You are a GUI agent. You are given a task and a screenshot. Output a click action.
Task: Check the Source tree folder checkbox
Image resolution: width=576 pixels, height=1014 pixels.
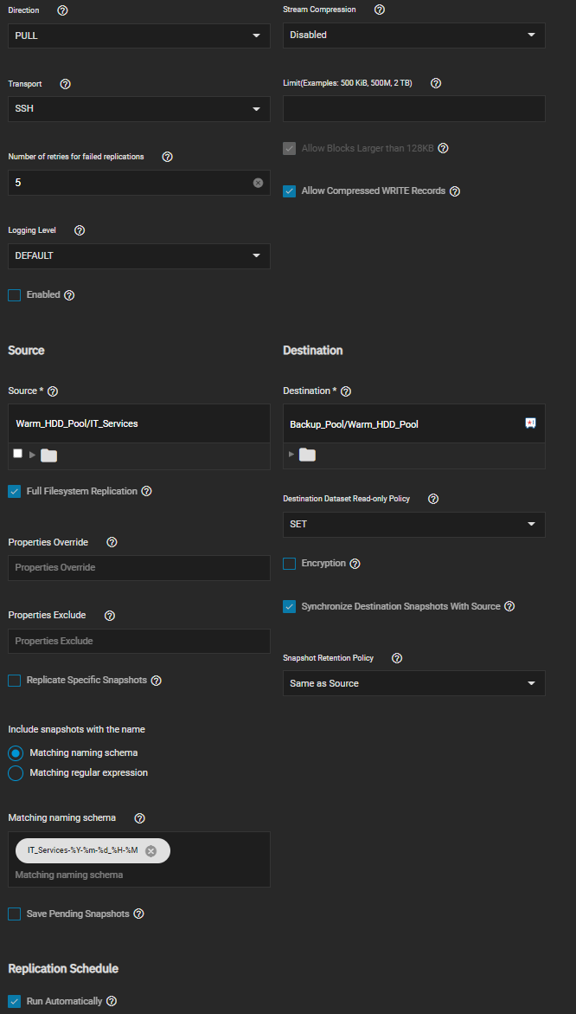pyautogui.click(x=18, y=454)
